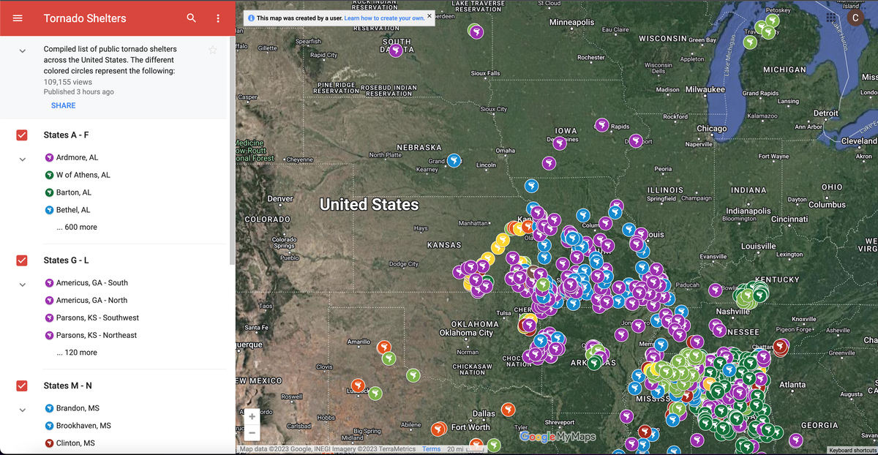Open the Google apps grid icon
878x455 pixels.
tap(830, 18)
